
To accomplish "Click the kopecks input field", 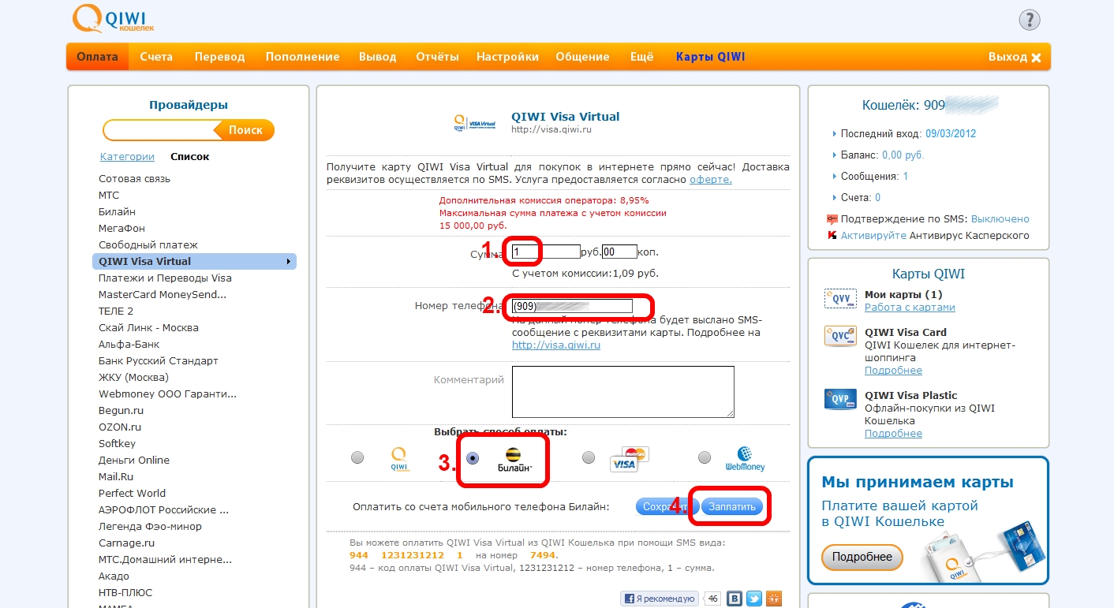I will pos(619,252).
